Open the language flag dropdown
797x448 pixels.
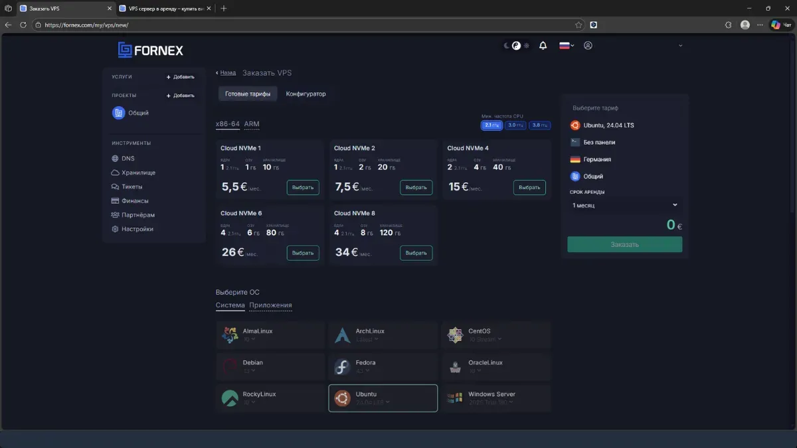[567, 46]
